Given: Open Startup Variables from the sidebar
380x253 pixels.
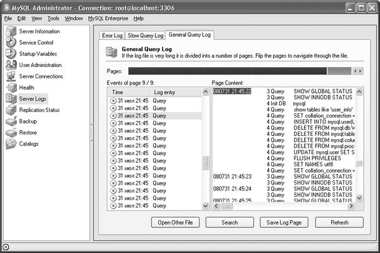Looking at the screenshot, I should [11, 54].
